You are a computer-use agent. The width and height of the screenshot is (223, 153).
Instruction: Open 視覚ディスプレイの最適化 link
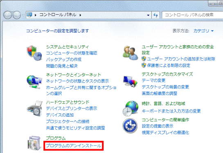(x=165, y=133)
